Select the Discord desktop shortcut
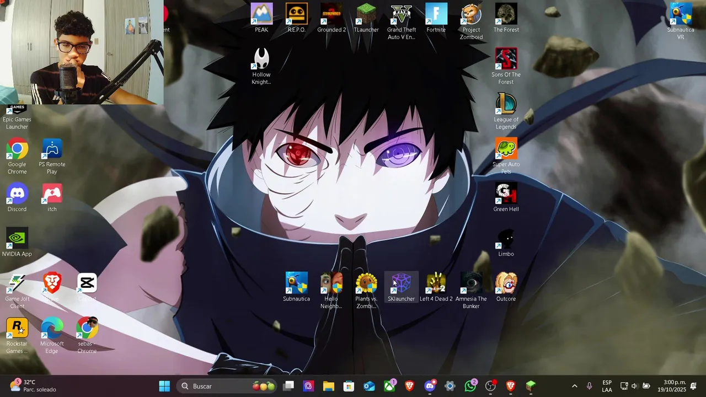Screen dimensions: 706x397 (17, 197)
